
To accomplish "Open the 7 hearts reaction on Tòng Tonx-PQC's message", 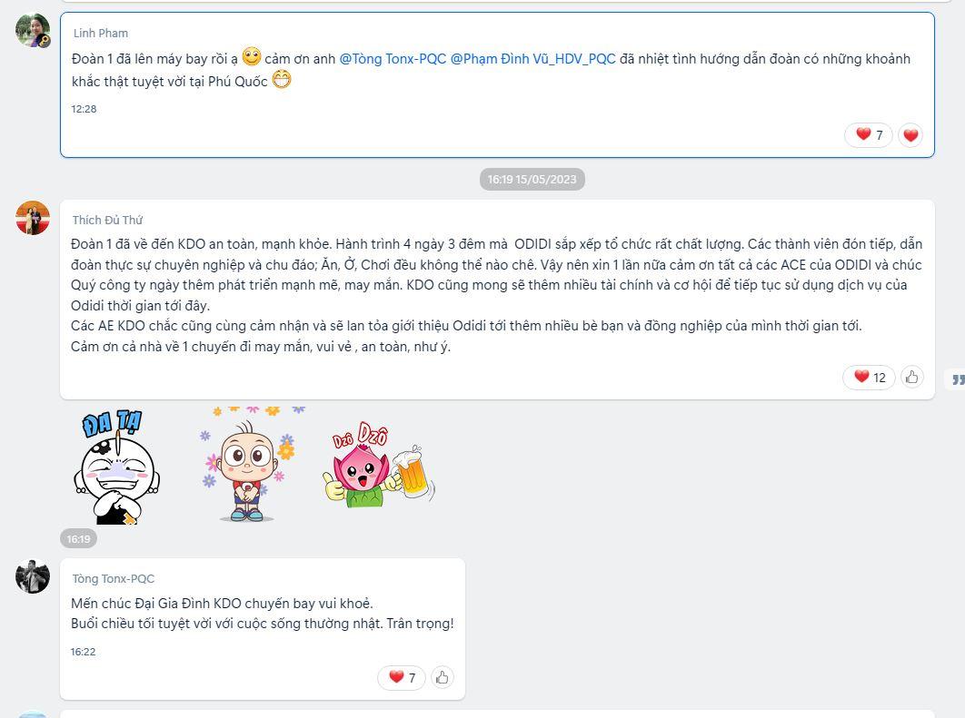I will (402, 677).
